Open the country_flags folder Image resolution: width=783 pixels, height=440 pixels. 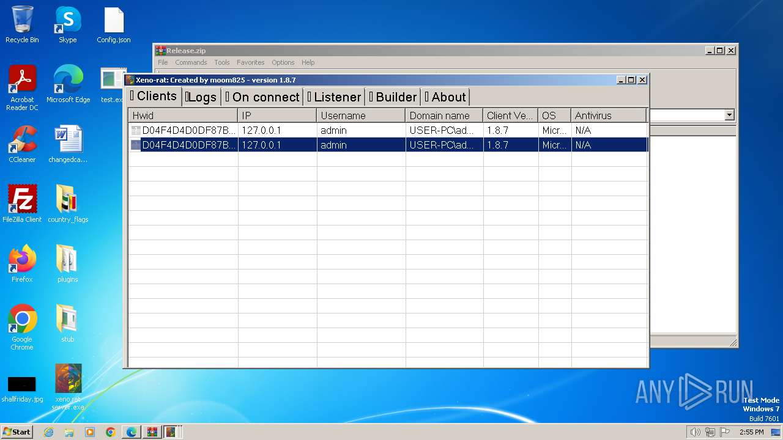click(x=68, y=204)
